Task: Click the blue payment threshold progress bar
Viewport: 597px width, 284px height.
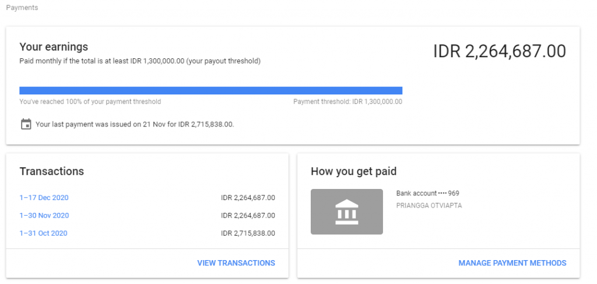Action: coord(210,90)
